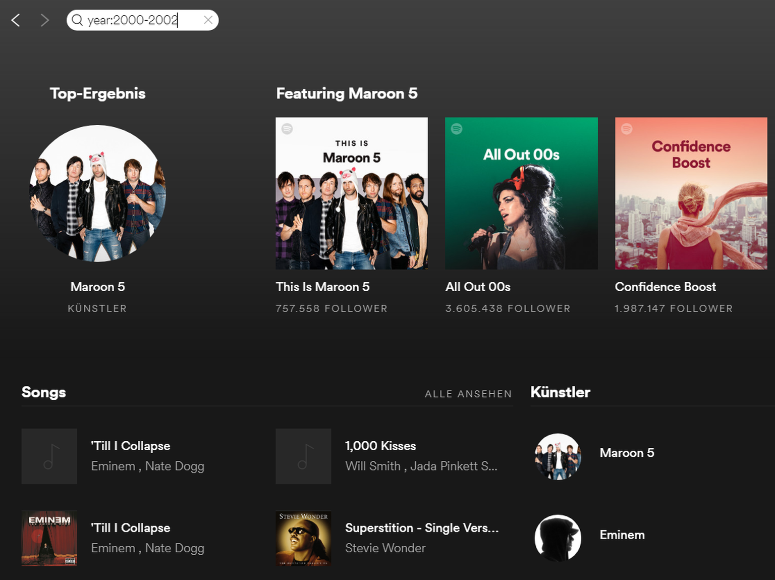Click the Confidence Boost playlist title

point(665,287)
